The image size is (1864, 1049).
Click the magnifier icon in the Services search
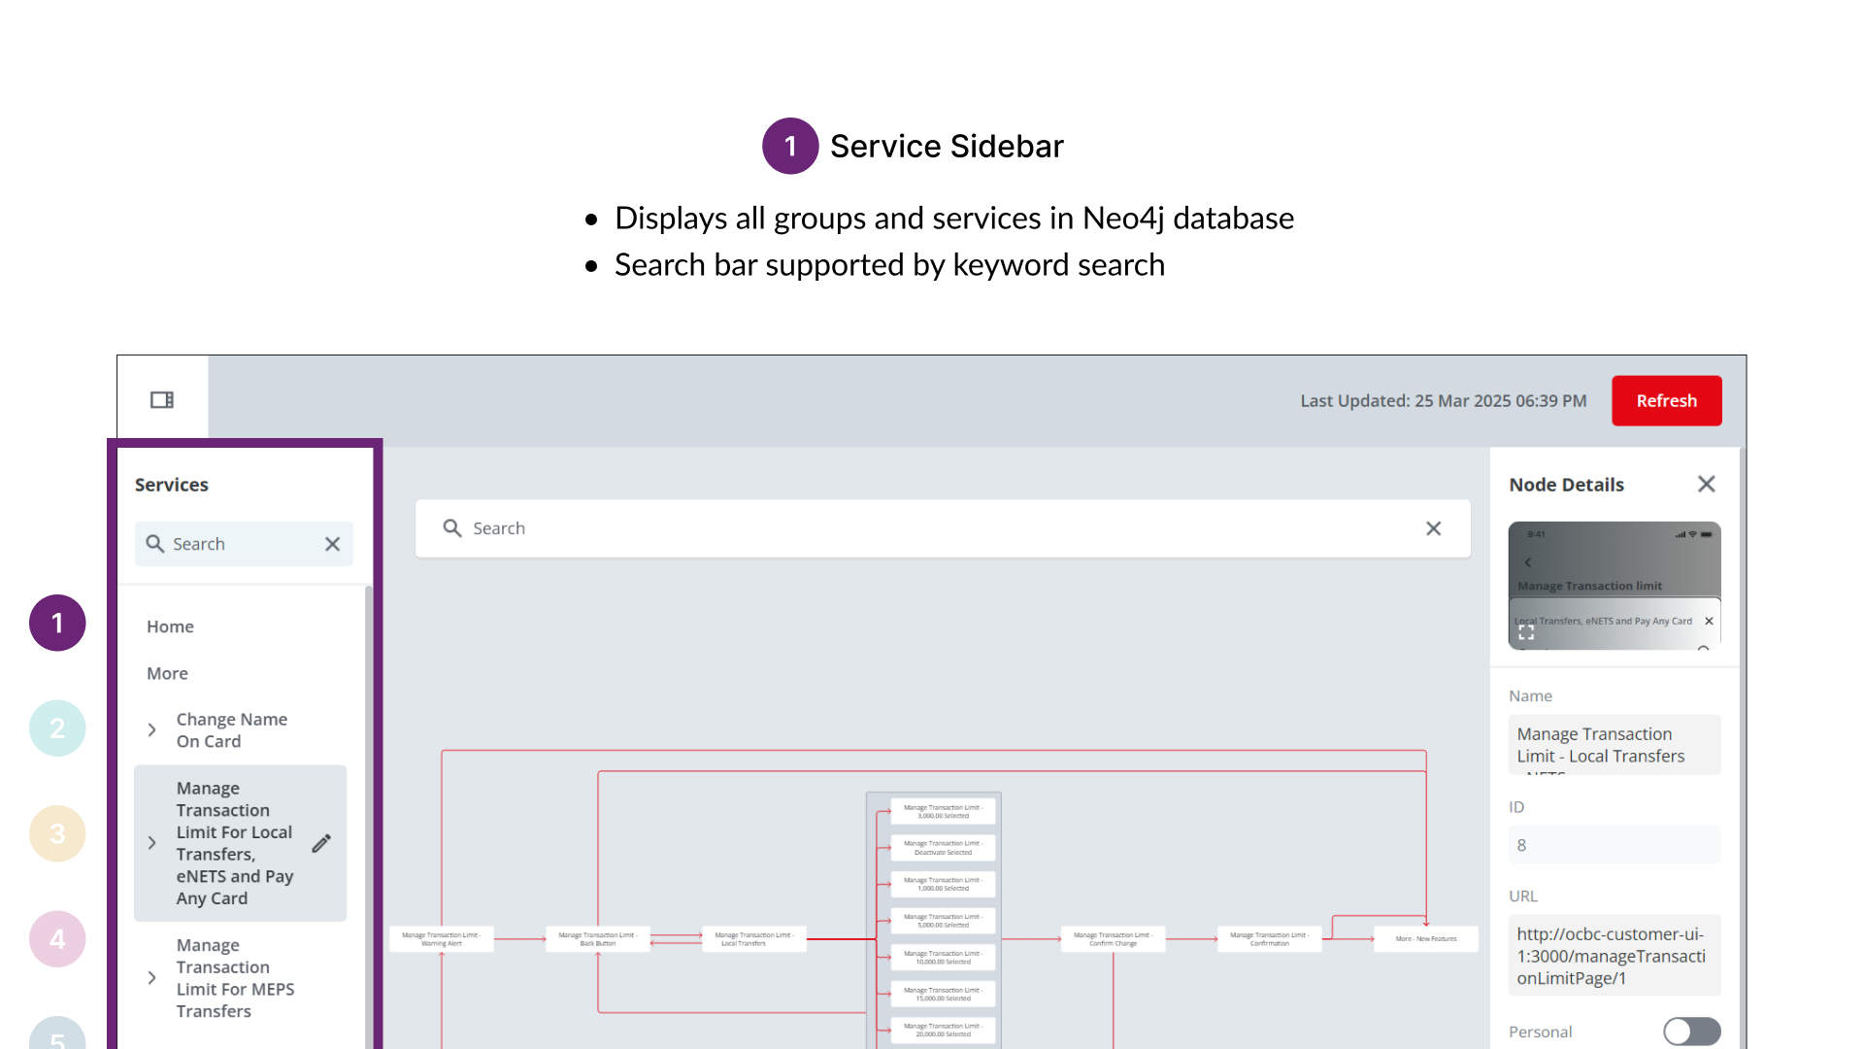pos(154,544)
